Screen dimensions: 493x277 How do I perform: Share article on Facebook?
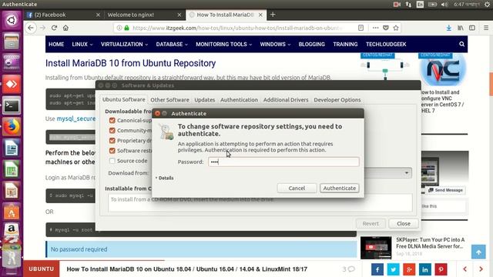(377, 269)
